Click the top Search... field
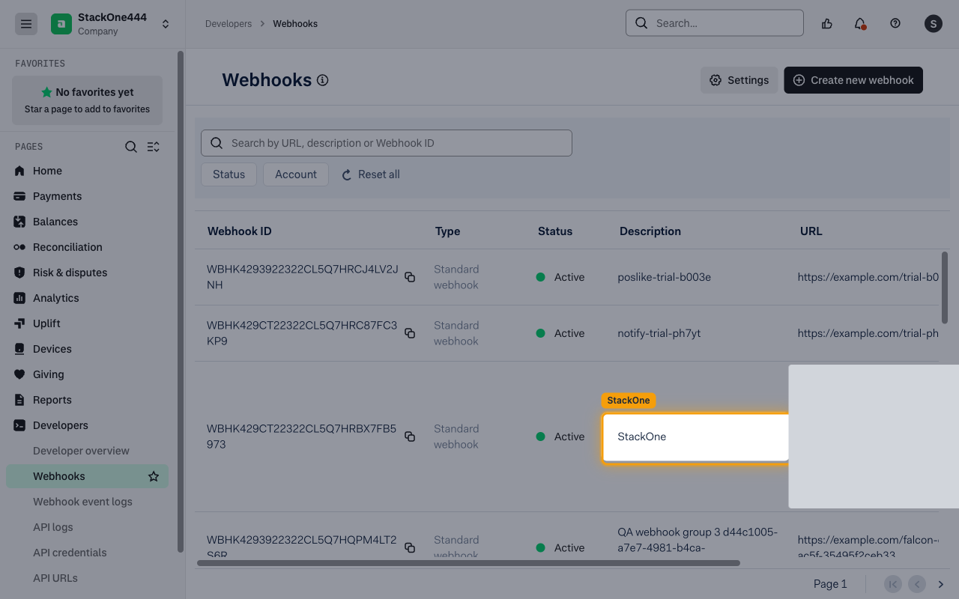Viewport: 959px width, 599px height. pyautogui.click(x=715, y=23)
